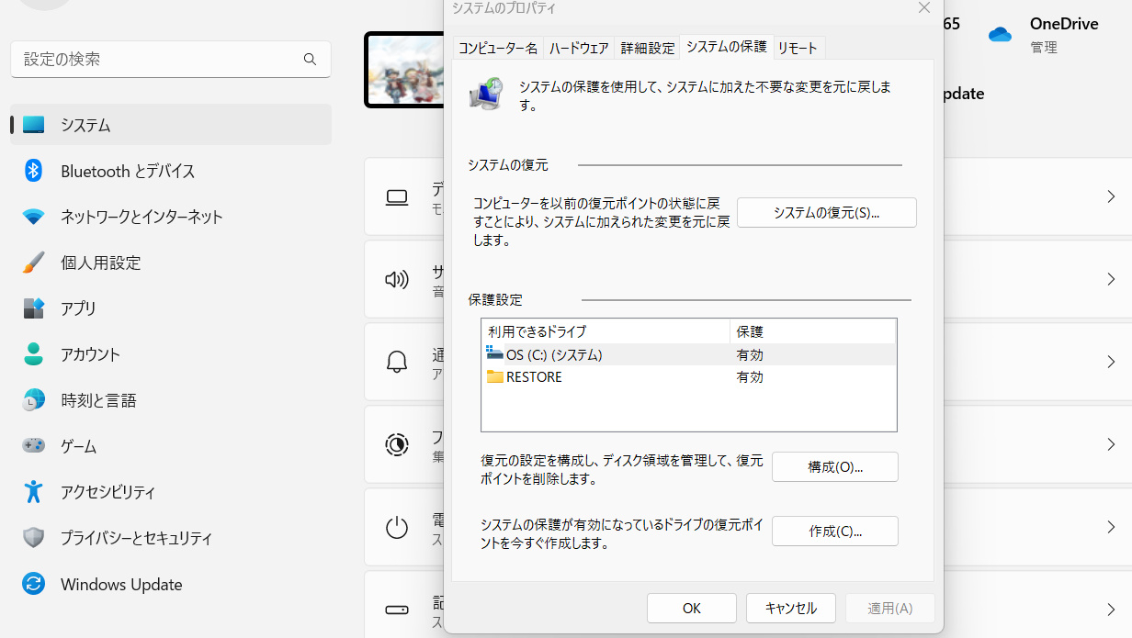This screenshot has width=1132, height=638.
Task: Switch to the コンピューター名 tab
Action: pyautogui.click(x=497, y=48)
